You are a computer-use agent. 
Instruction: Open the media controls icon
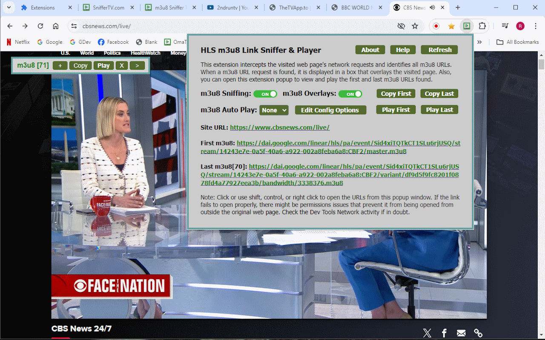click(505, 26)
